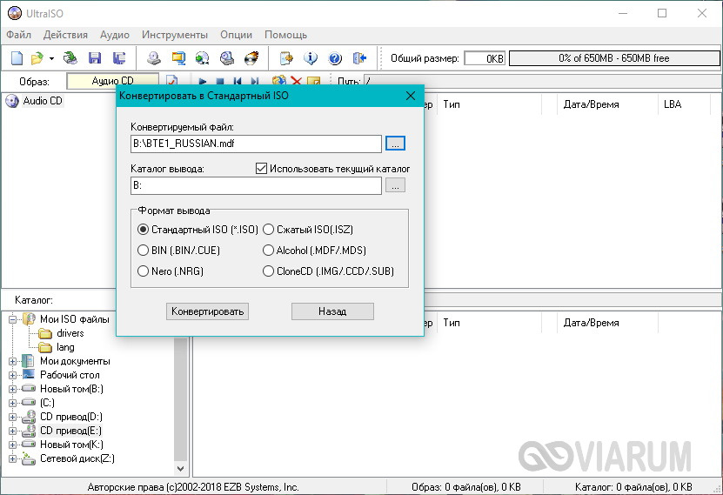Click the Compress ISO folder-monitor icon
Screen dimensions: 723x495
click(178, 58)
